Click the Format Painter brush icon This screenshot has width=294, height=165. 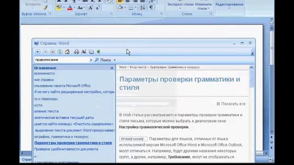(x=45, y=7)
